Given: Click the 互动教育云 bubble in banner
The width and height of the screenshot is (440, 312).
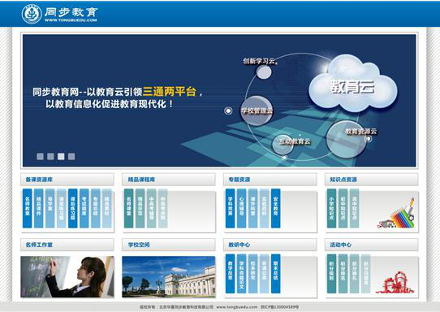Looking at the screenshot, I should (x=283, y=144).
